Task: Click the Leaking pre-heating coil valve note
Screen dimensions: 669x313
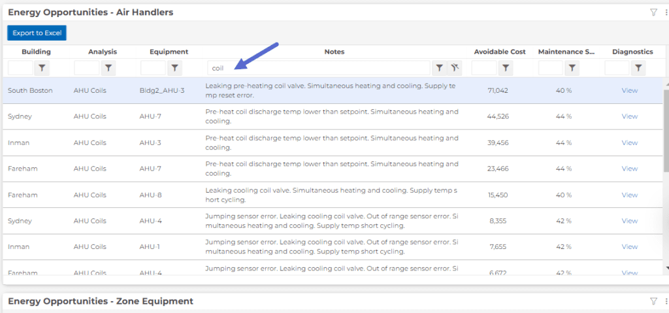Action: [330, 91]
